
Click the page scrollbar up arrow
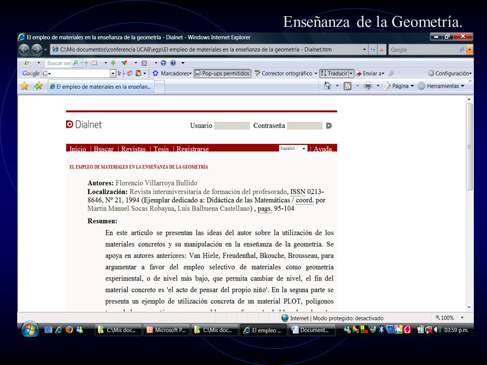coord(469,99)
